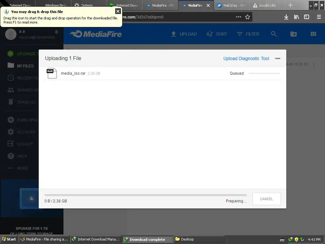Click LOGOUT in sidebar
325x244 pixels.
click(20, 144)
